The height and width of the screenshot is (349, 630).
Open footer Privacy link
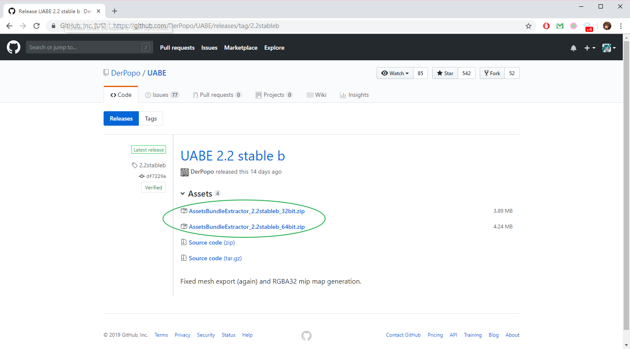click(183, 335)
